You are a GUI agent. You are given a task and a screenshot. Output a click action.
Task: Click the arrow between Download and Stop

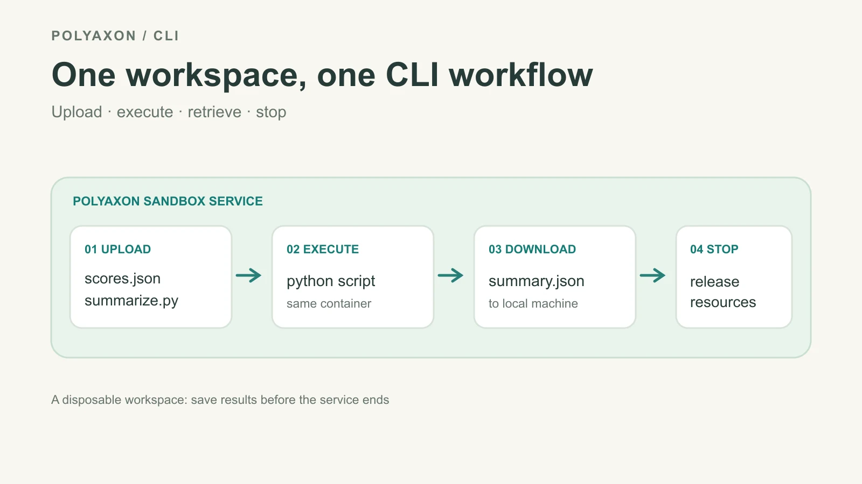[x=652, y=276]
